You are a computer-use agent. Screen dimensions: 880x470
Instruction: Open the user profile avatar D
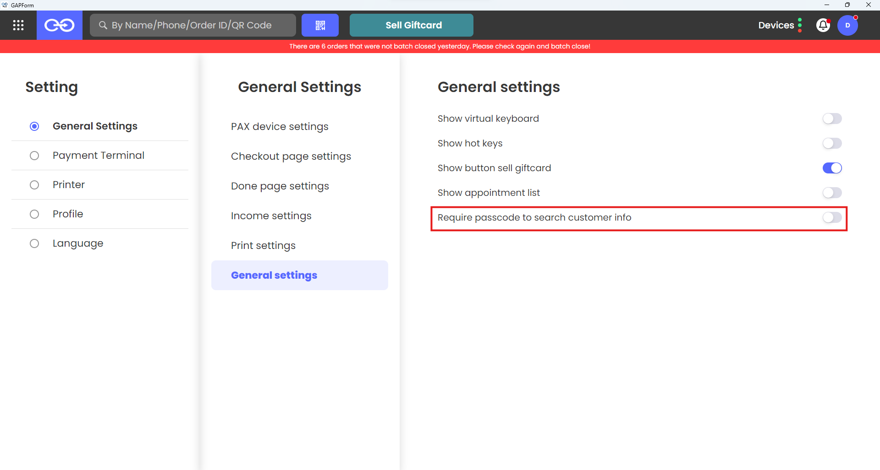coord(847,25)
